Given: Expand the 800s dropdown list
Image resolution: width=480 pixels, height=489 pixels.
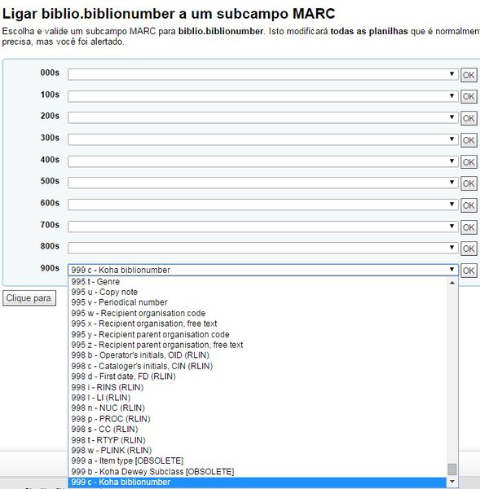Looking at the screenshot, I should (263, 248).
